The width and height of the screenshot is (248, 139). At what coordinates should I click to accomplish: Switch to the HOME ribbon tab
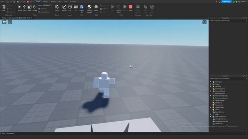pos(38,2)
